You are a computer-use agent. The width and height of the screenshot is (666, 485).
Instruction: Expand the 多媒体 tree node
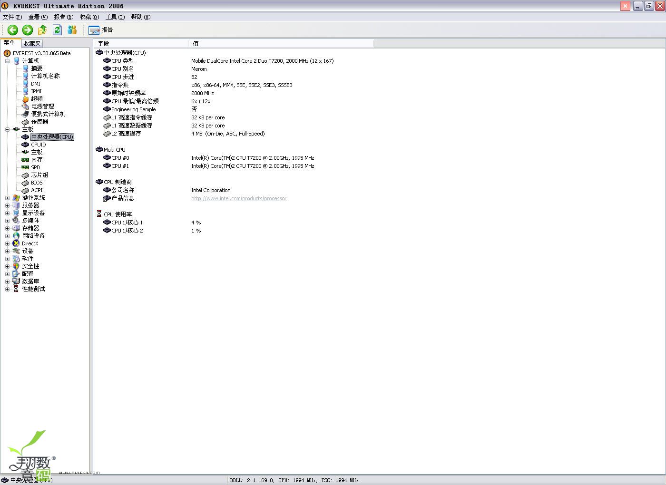click(x=7, y=221)
